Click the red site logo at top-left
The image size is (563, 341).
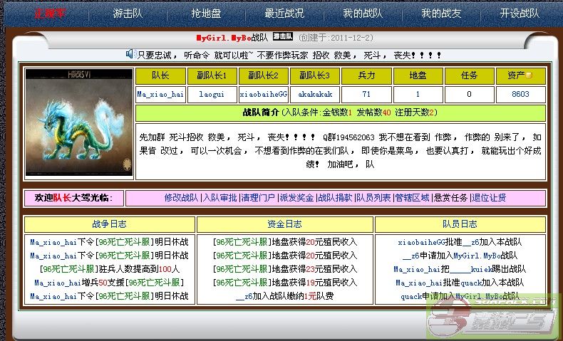(x=50, y=14)
